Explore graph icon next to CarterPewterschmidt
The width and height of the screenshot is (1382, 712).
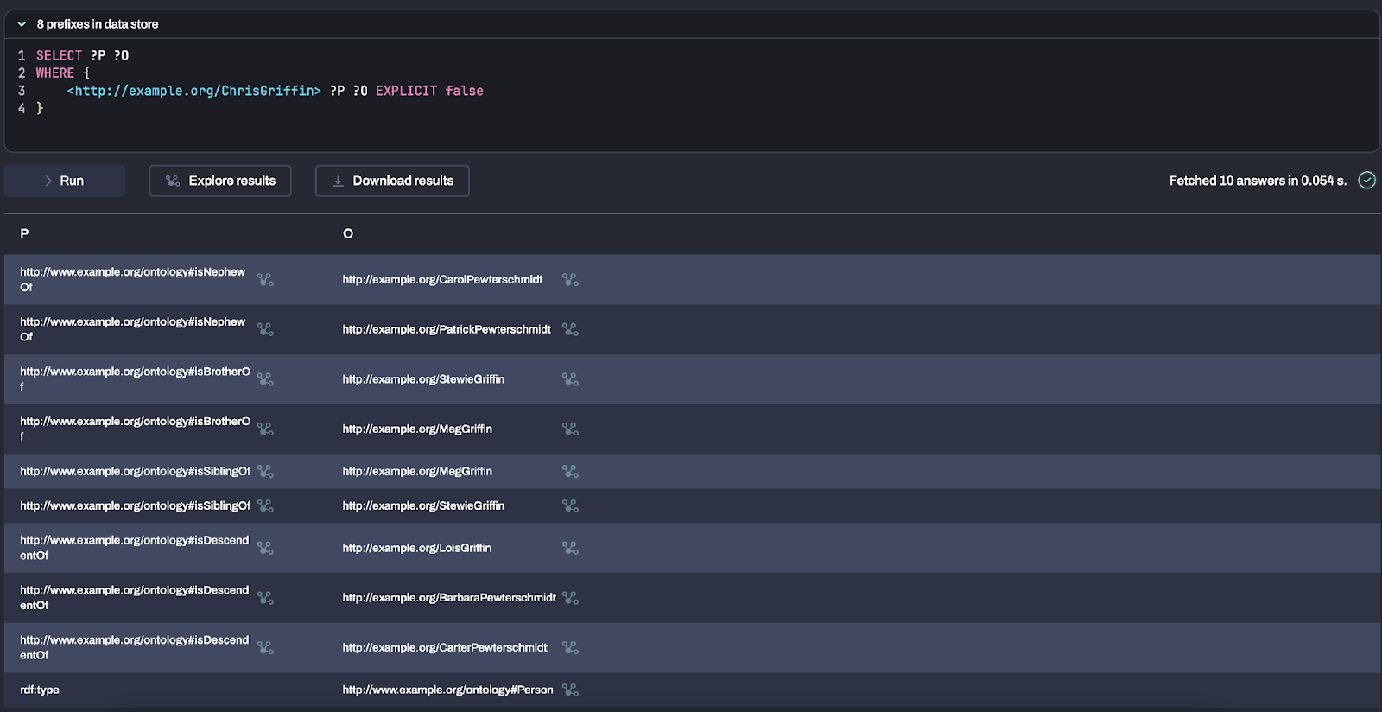570,647
